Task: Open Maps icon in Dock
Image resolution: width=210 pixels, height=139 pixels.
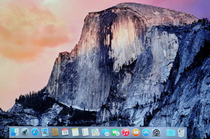Action: pos(95,132)
